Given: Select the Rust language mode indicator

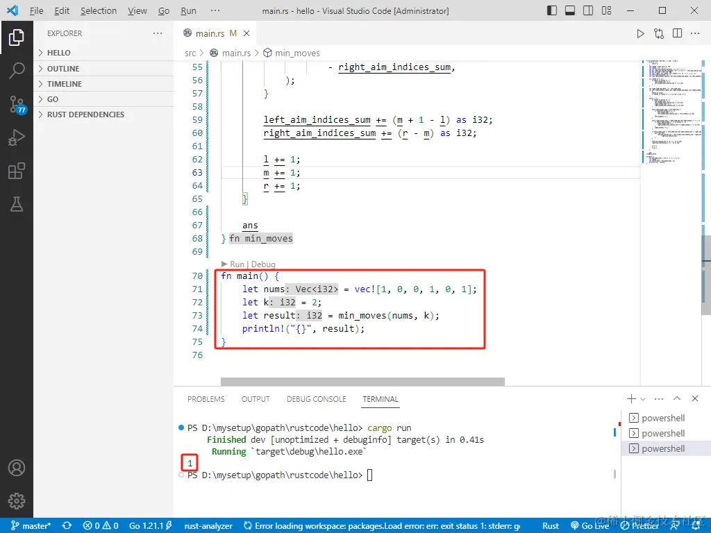Looking at the screenshot, I should click(x=551, y=526).
